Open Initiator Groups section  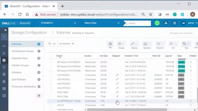(26, 65)
